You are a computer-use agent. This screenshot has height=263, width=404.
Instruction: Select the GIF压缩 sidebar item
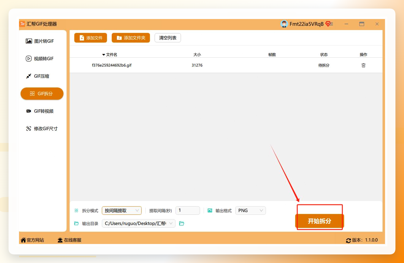pos(38,76)
